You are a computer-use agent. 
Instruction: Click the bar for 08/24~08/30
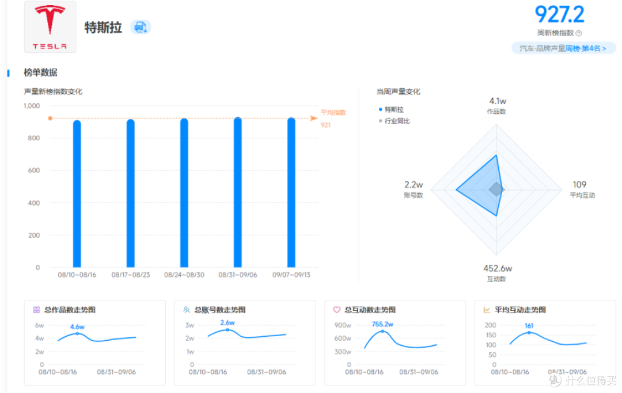(x=184, y=192)
